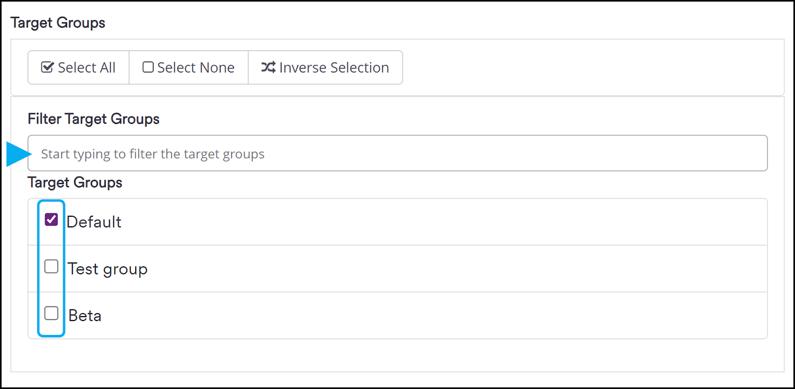Tick the Beta target group checkbox
This screenshot has width=795, height=389.
(x=51, y=313)
